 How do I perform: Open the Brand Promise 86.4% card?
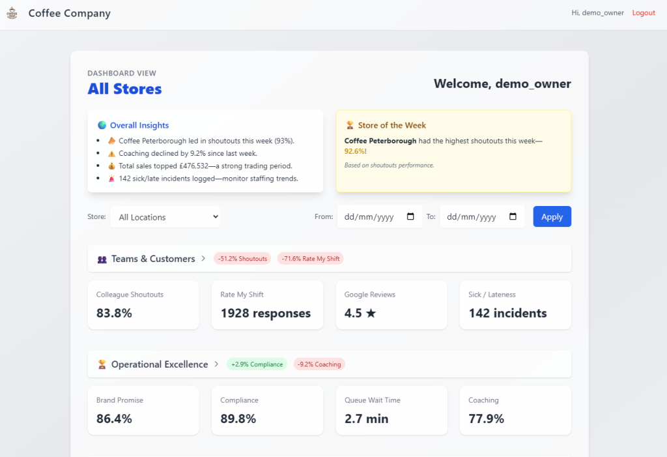(143, 410)
